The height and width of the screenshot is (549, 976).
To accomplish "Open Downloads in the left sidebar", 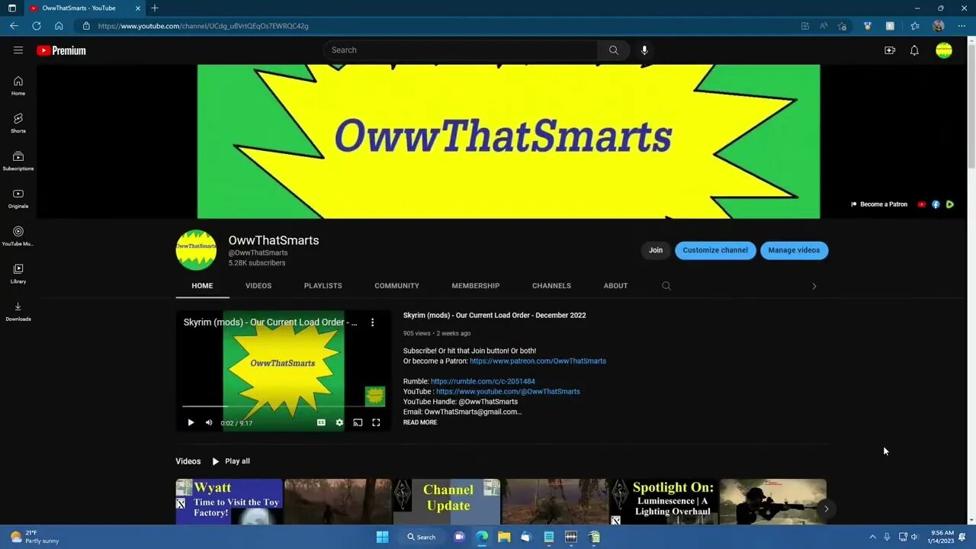I will point(18,311).
